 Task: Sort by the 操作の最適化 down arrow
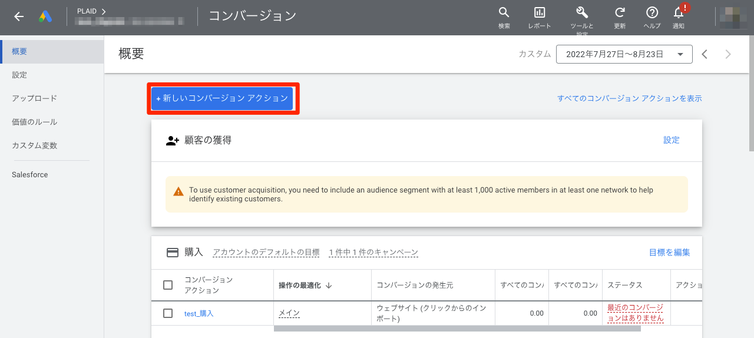(x=329, y=285)
